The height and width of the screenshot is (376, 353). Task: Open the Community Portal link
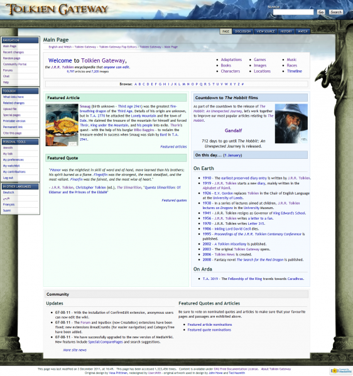[x=14, y=64]
